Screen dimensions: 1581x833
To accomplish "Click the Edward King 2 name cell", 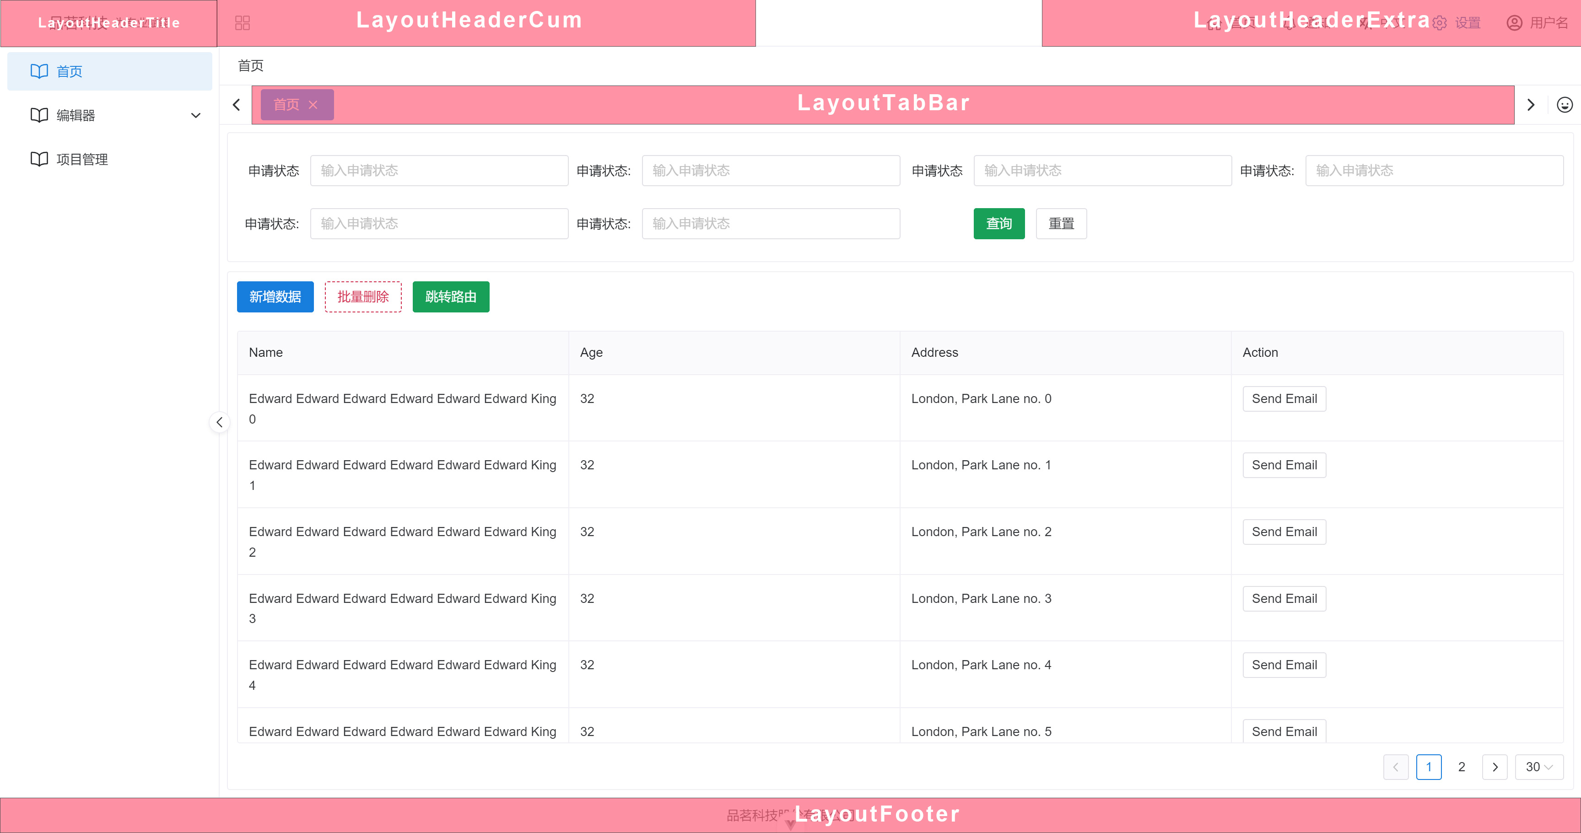I will (x=403, y=542).
